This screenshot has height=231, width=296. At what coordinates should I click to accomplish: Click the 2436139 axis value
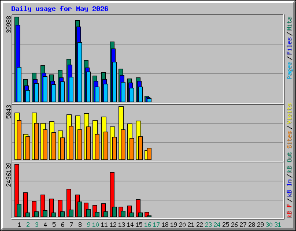pyautogui.click(x=9, y=175)
